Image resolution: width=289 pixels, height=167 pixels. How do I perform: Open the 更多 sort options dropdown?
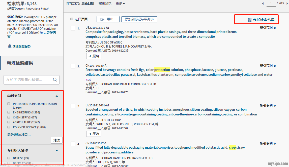point(120,3)
